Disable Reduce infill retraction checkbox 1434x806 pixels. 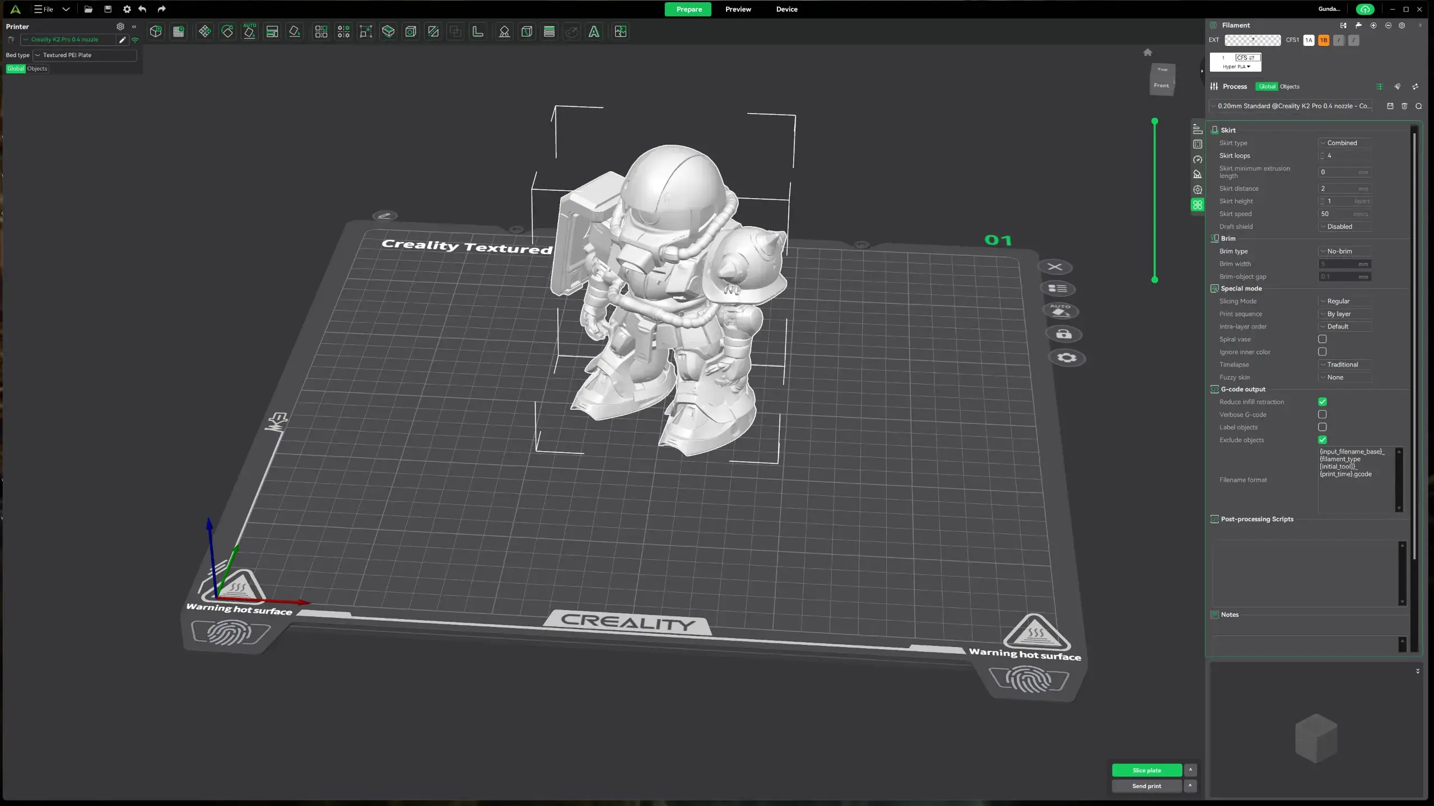[x=1323, y=402]
